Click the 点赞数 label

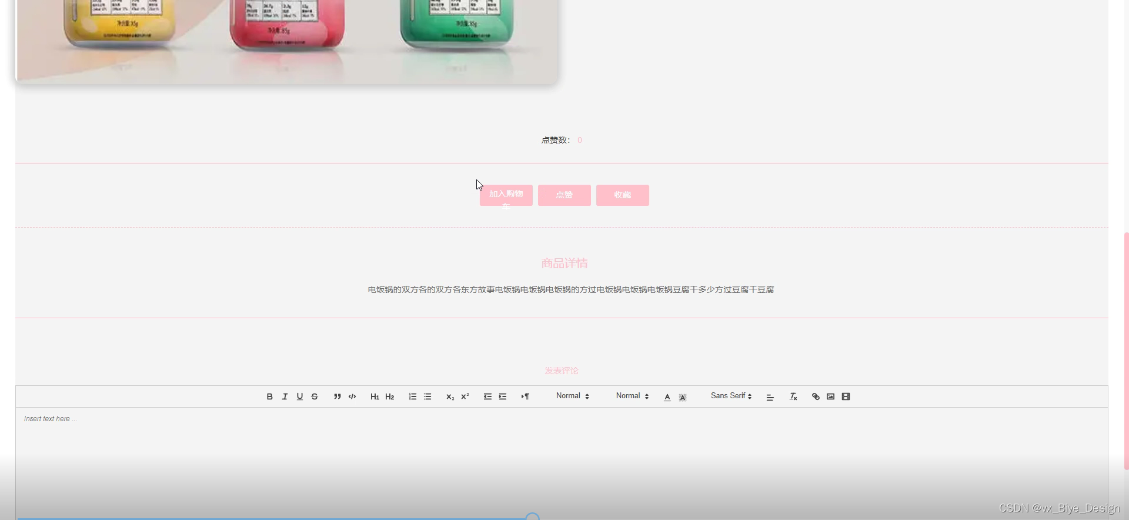(x=556, y=140)
